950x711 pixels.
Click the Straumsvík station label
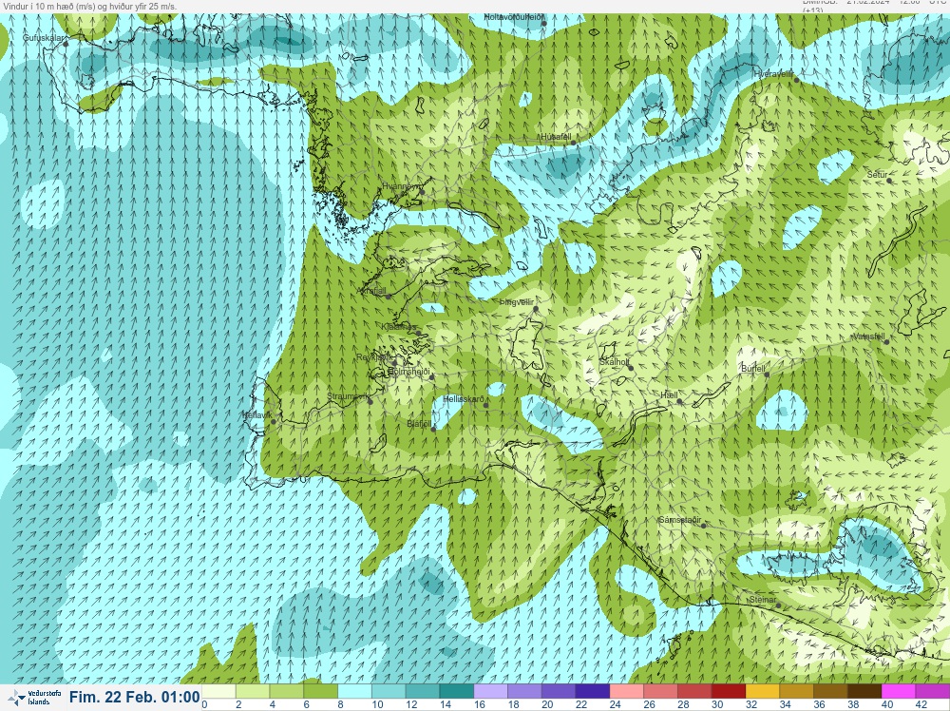pos(348,396)
